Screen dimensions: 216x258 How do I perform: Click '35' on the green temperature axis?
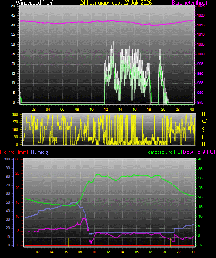click(x=200, y=169)
